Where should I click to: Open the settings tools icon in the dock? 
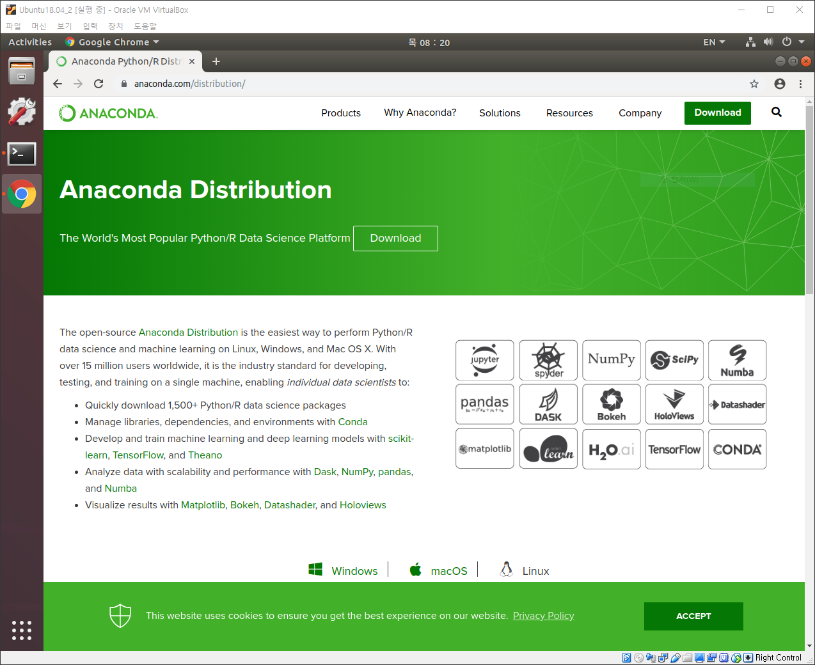tap(22, 112)
